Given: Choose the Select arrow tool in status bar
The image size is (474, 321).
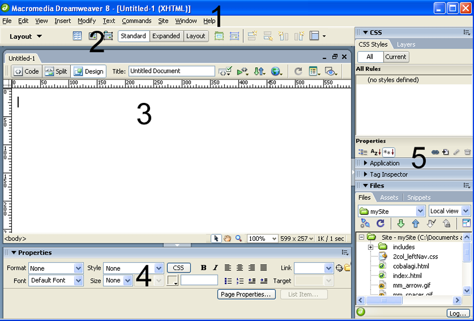Looking at the screenshot, I should click(216, 238).
